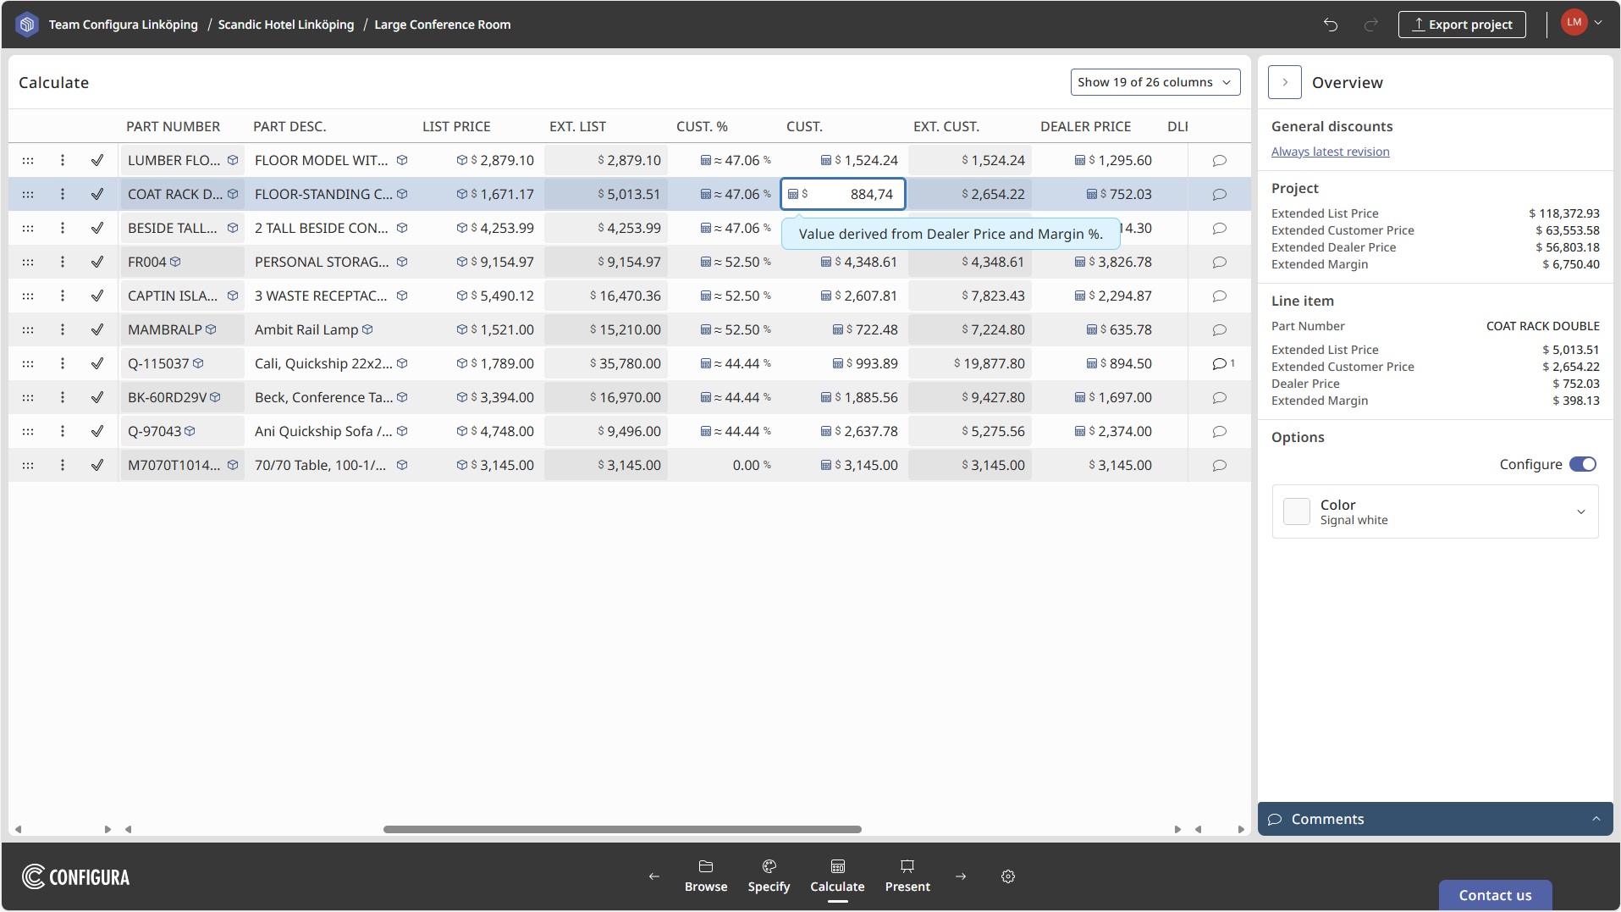Undo the last action

tap(1331, 25)
